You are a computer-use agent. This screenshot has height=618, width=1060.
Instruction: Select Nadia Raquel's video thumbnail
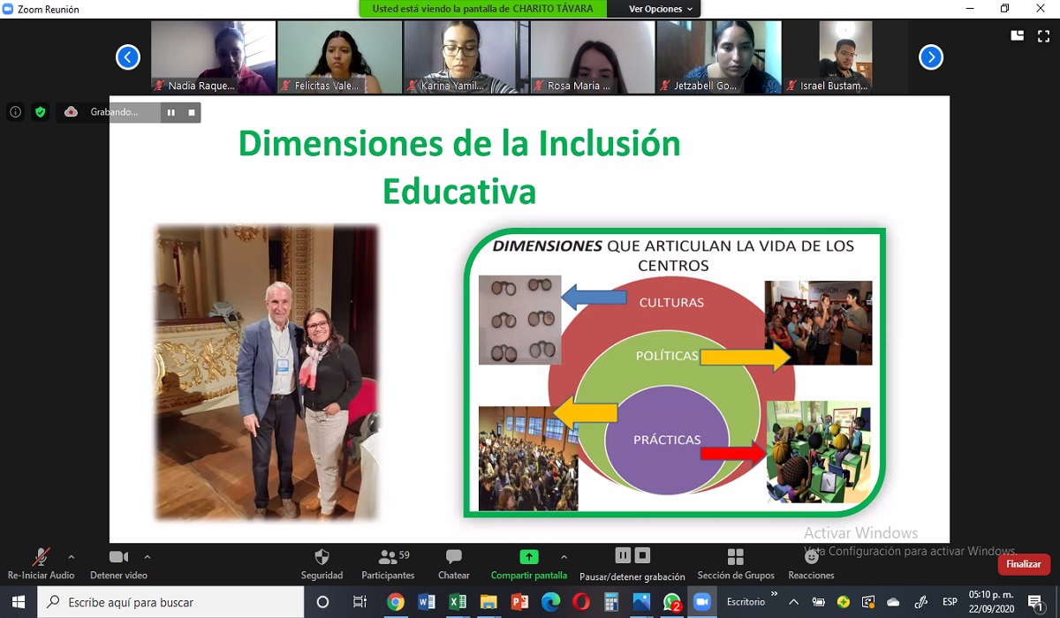[x=213, y=57]
